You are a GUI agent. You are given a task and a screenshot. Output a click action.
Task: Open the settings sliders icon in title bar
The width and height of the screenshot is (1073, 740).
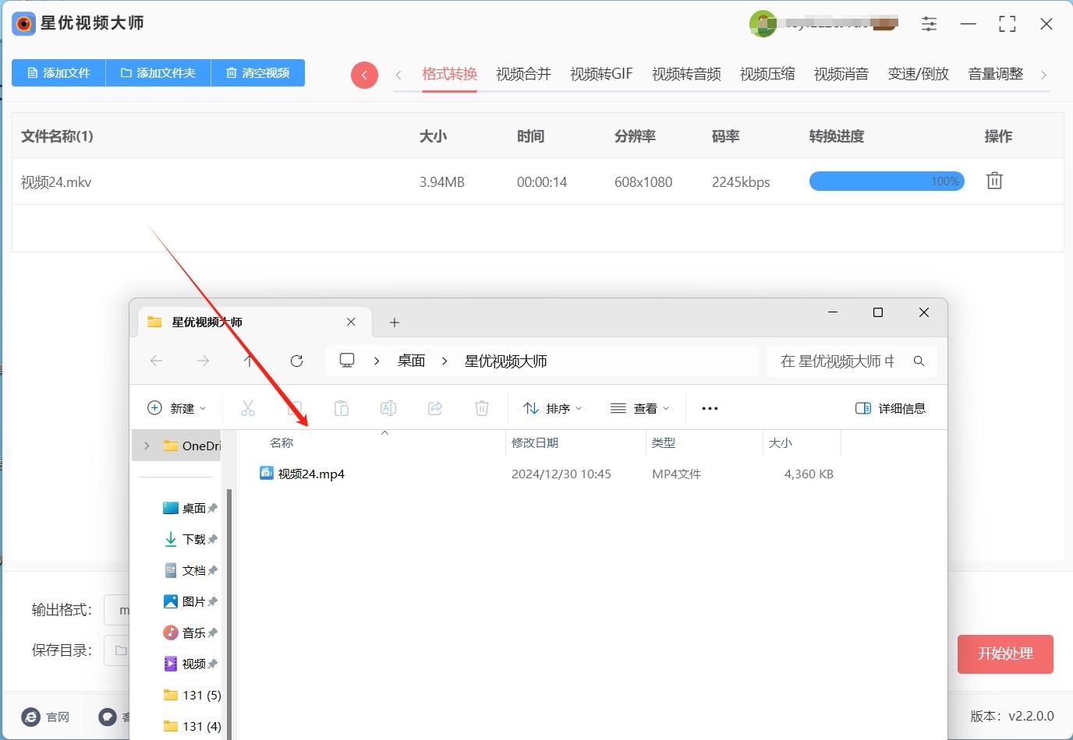pos(929,24)
